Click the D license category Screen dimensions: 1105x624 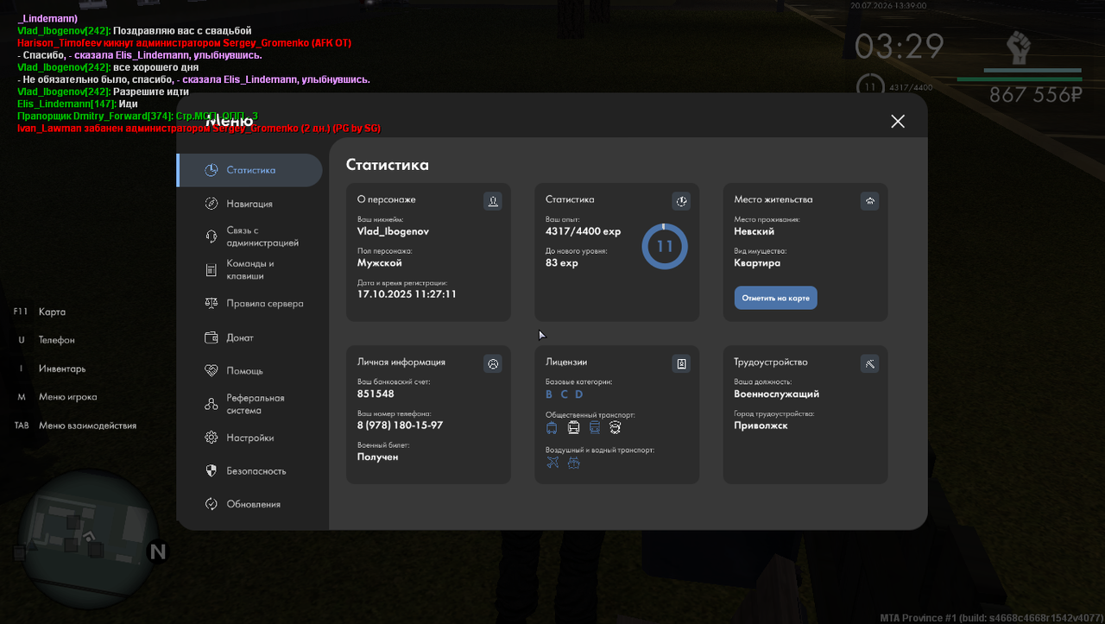click(x=579, y=394)
